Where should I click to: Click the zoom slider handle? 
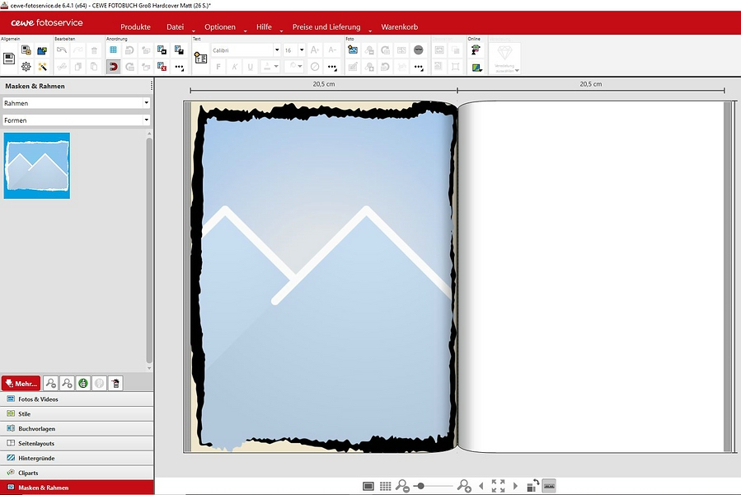[420, 486]
